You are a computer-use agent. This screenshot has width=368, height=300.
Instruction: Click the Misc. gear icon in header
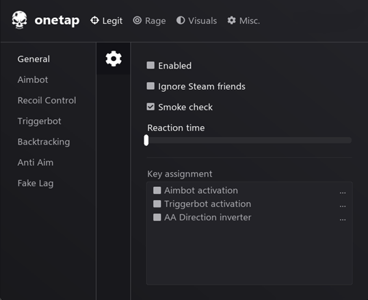pos(231,21)
